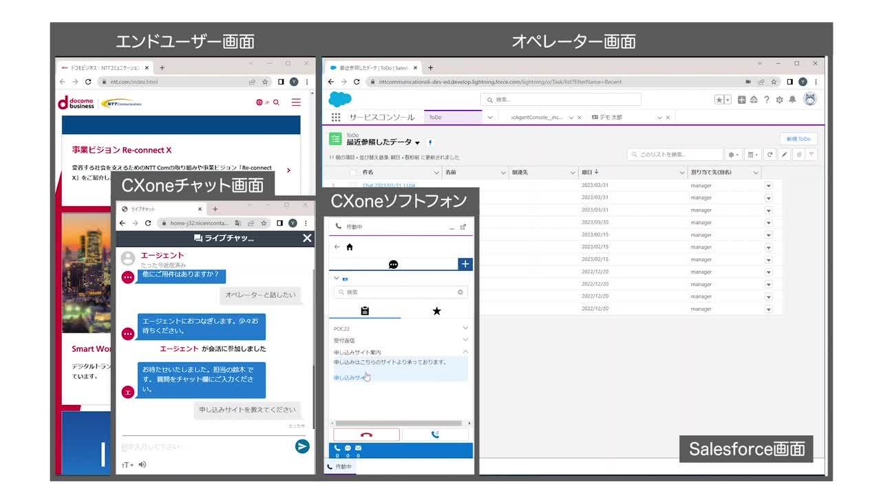Open the display-as table dropdown

(753, 155)
